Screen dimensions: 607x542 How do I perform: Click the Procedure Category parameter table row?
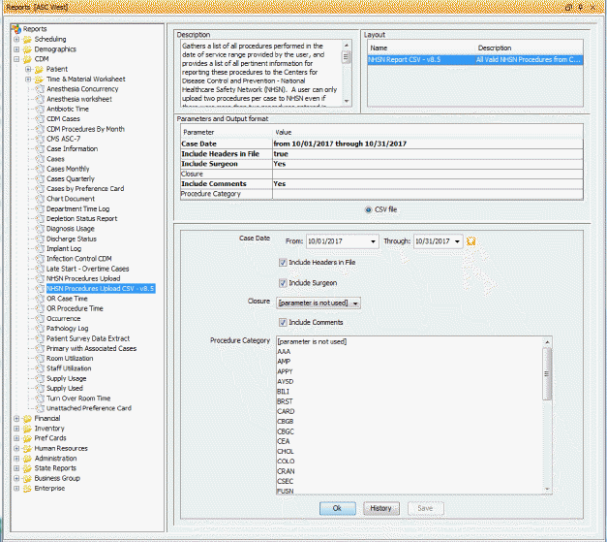tap(381, 194)
